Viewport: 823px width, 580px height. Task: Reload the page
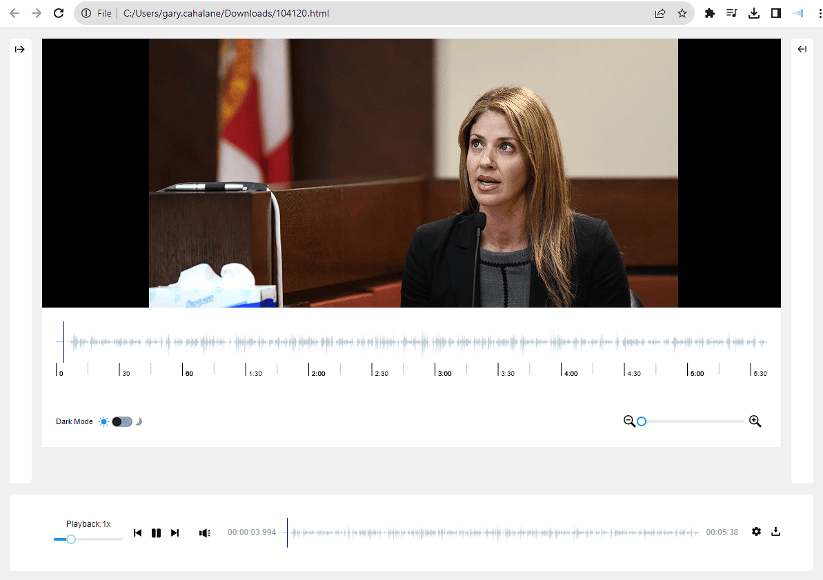(x=59, y=13)
